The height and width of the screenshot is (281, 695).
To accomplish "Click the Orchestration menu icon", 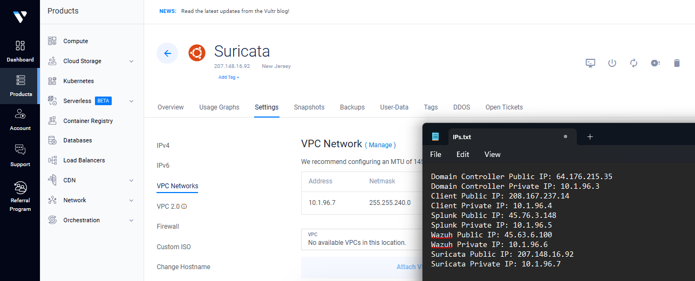I will tap(52, 220).
